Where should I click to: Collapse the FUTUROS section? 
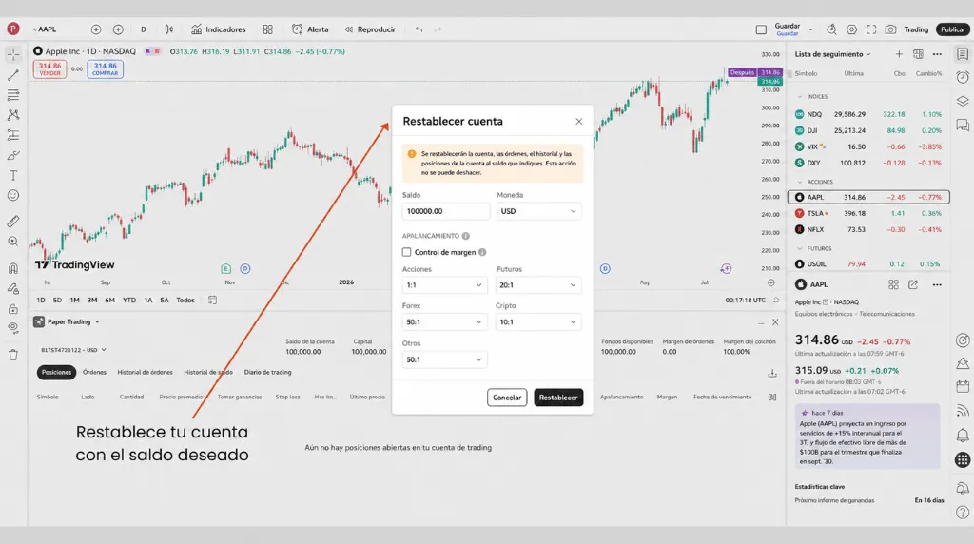click(799, 248)
